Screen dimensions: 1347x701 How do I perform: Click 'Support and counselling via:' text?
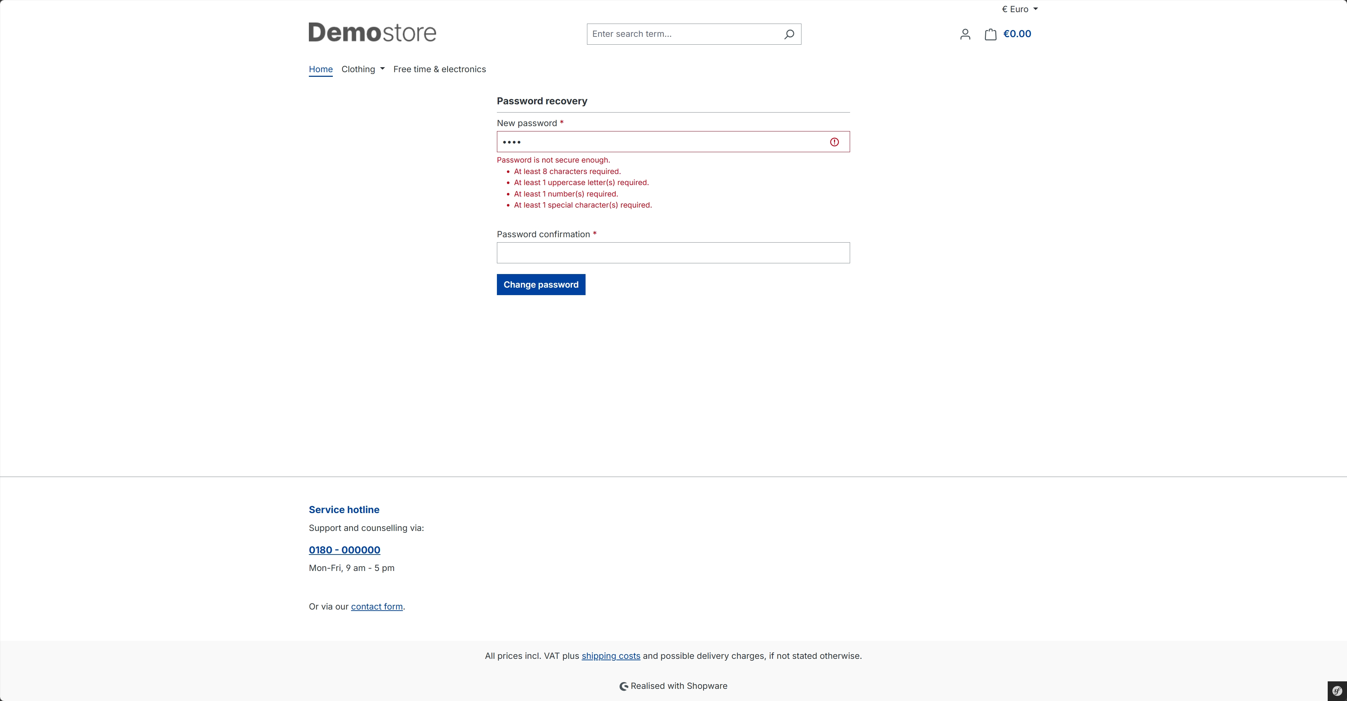click(x=366, y=528)
